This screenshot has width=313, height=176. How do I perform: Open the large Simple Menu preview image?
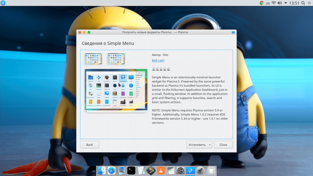[x=116, y=90]
